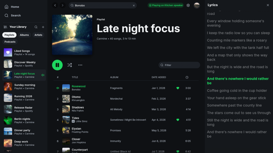Screen dimensions: 273x153
Task: Toggle shuffle for the playlist
Action: click(x=70, y=65)
